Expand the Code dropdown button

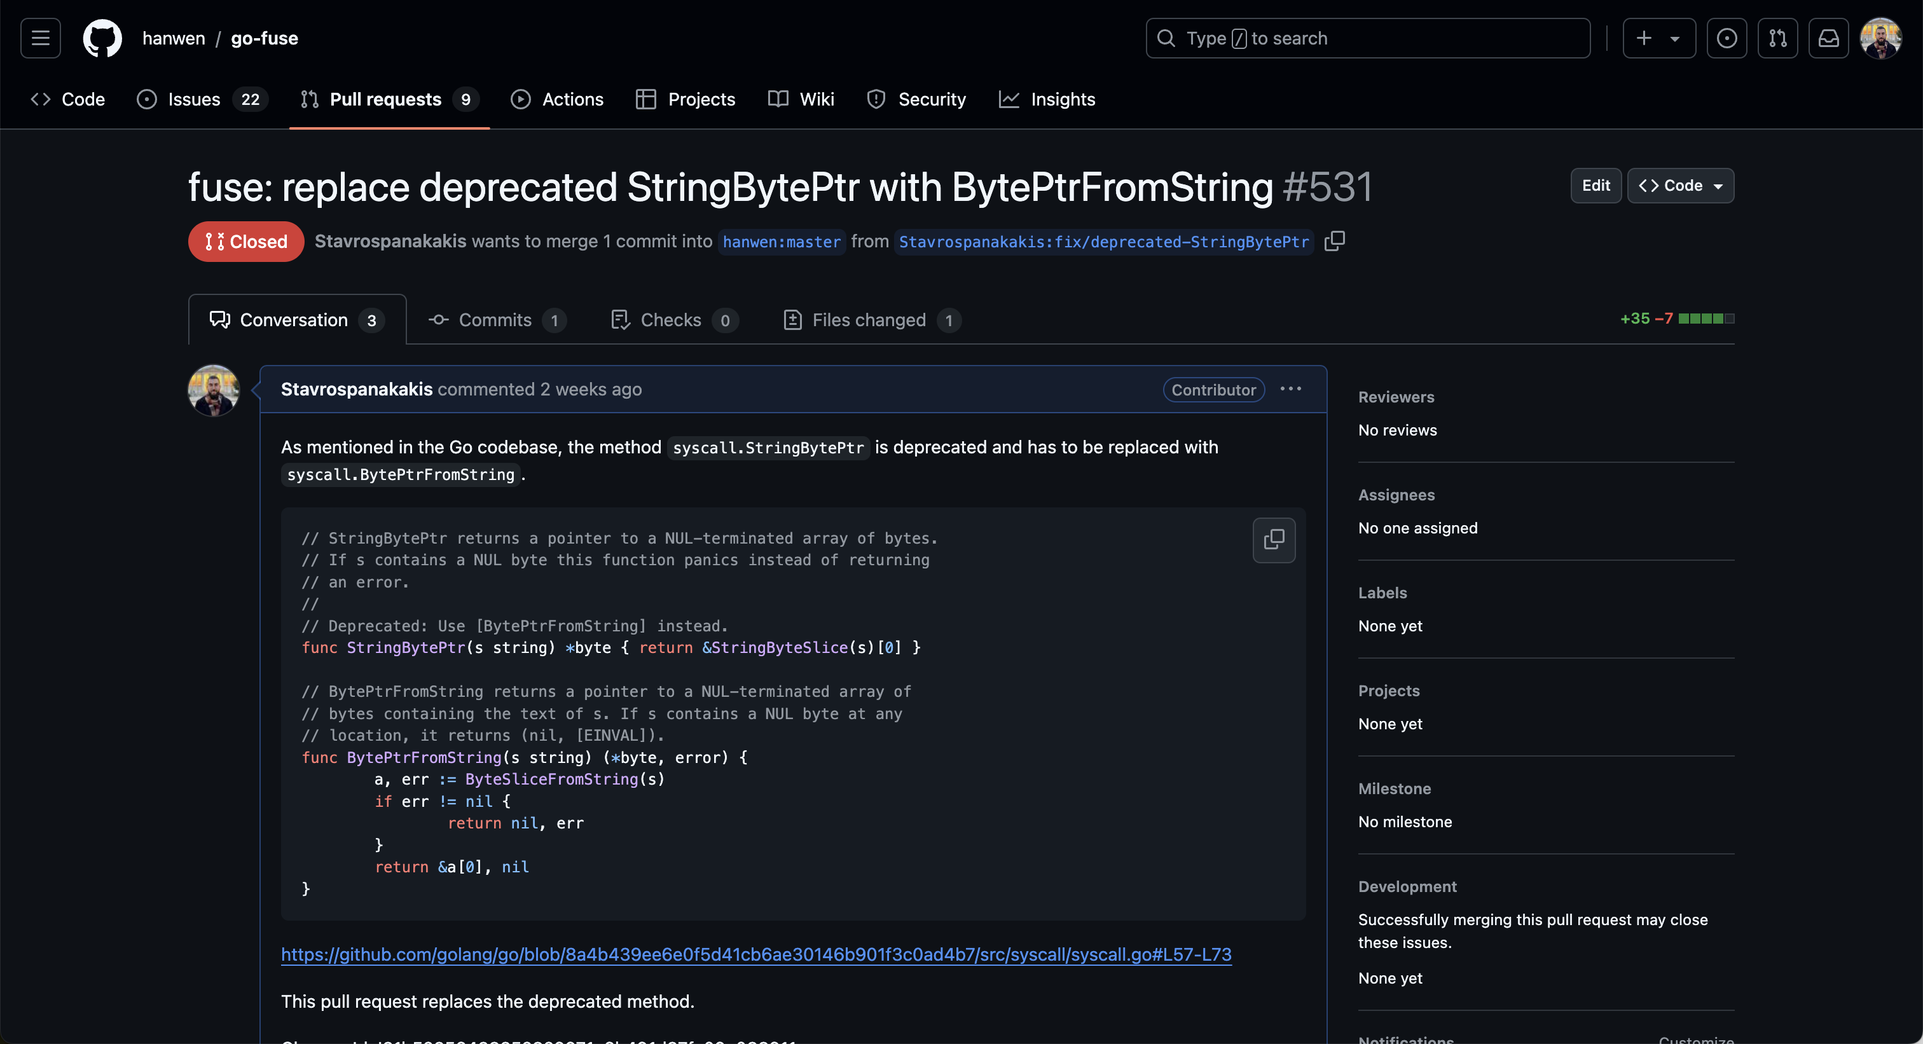point(1679,186)
